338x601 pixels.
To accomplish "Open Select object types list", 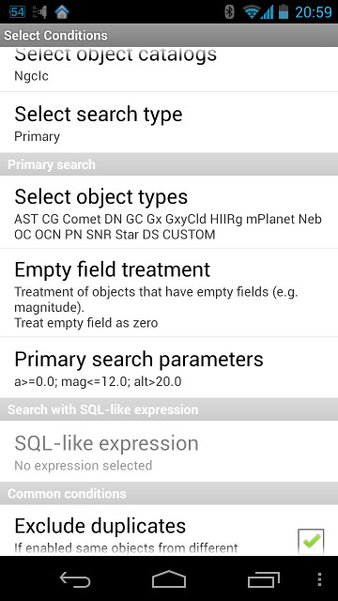I will tap(169, 212).
